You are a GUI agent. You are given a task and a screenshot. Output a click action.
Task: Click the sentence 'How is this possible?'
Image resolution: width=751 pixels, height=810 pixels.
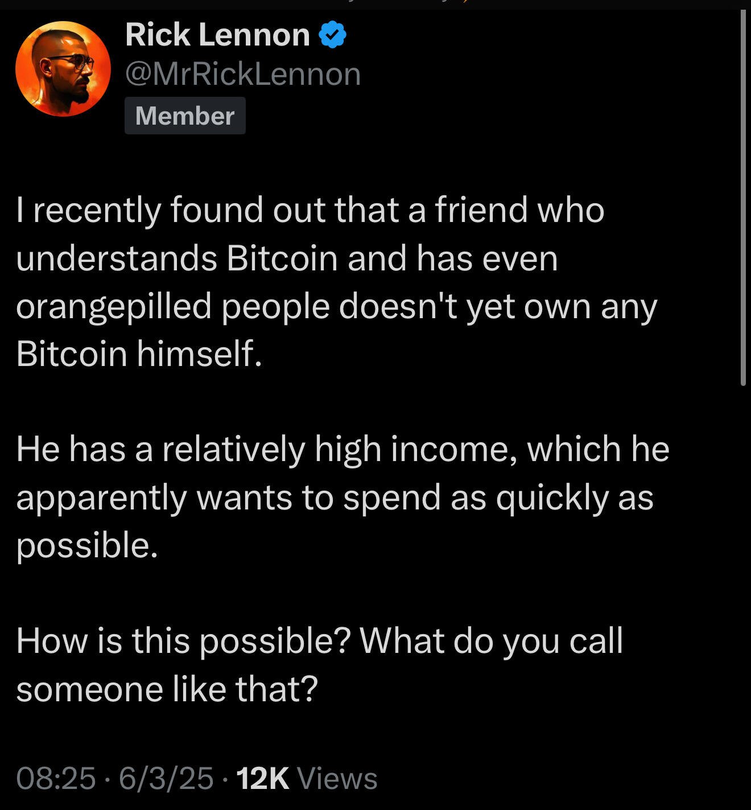(x=183, y=642)
